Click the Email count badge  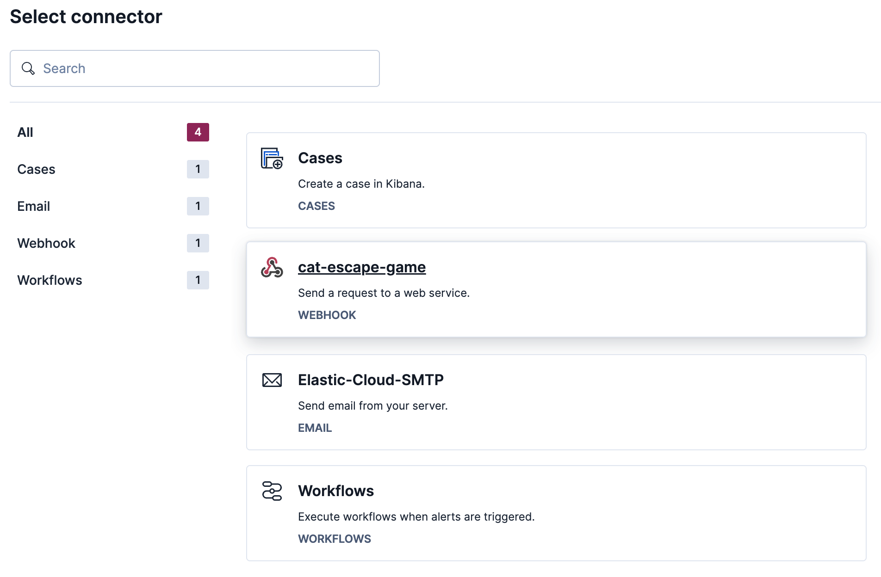click(198, 206)
